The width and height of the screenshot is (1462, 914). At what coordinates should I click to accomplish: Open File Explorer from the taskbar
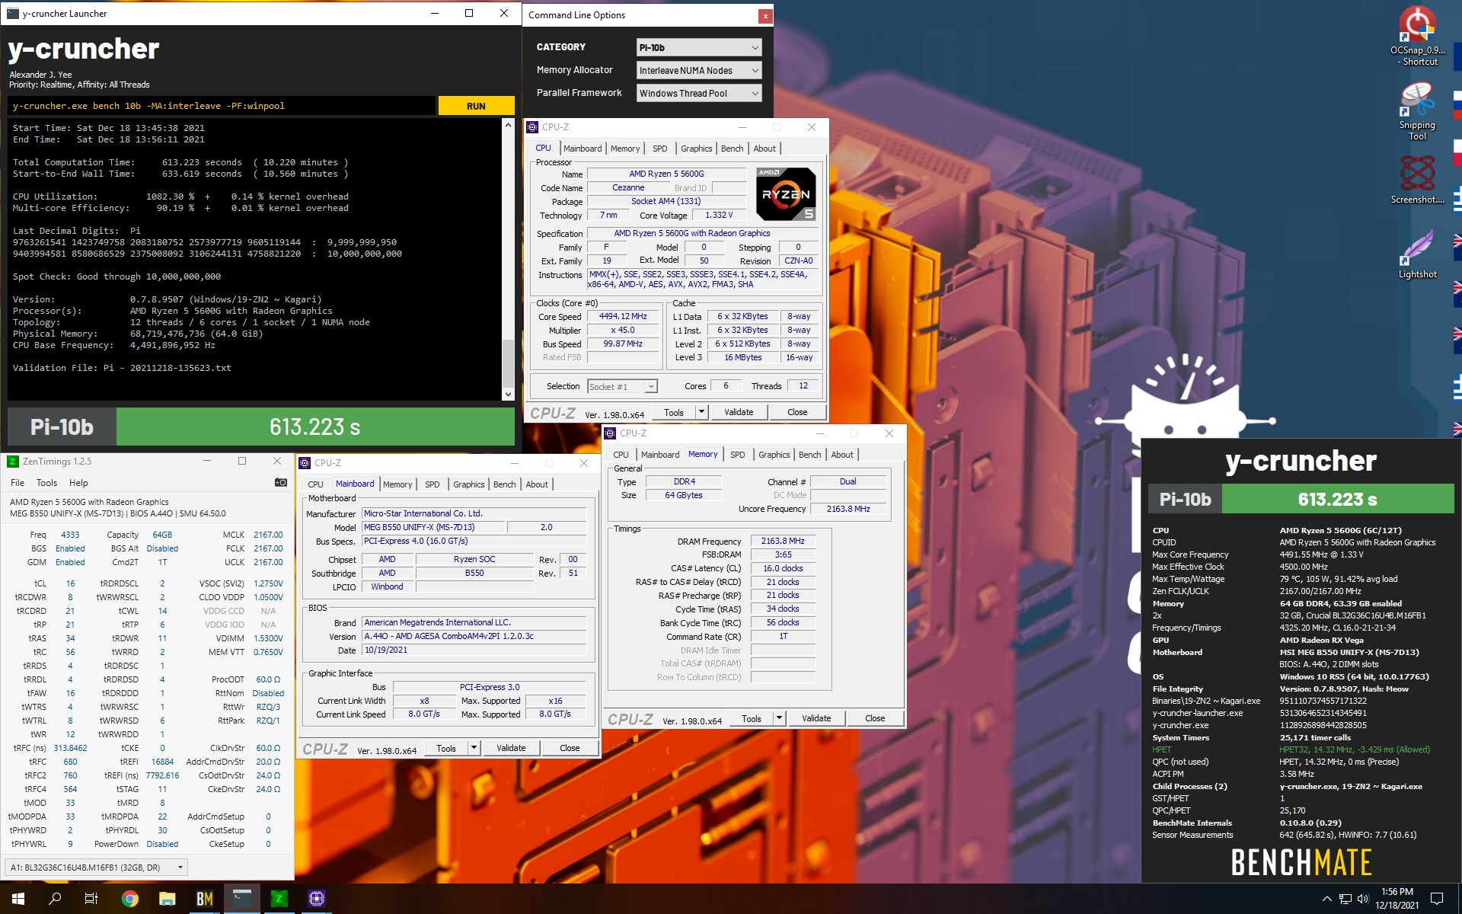point(168,899)
